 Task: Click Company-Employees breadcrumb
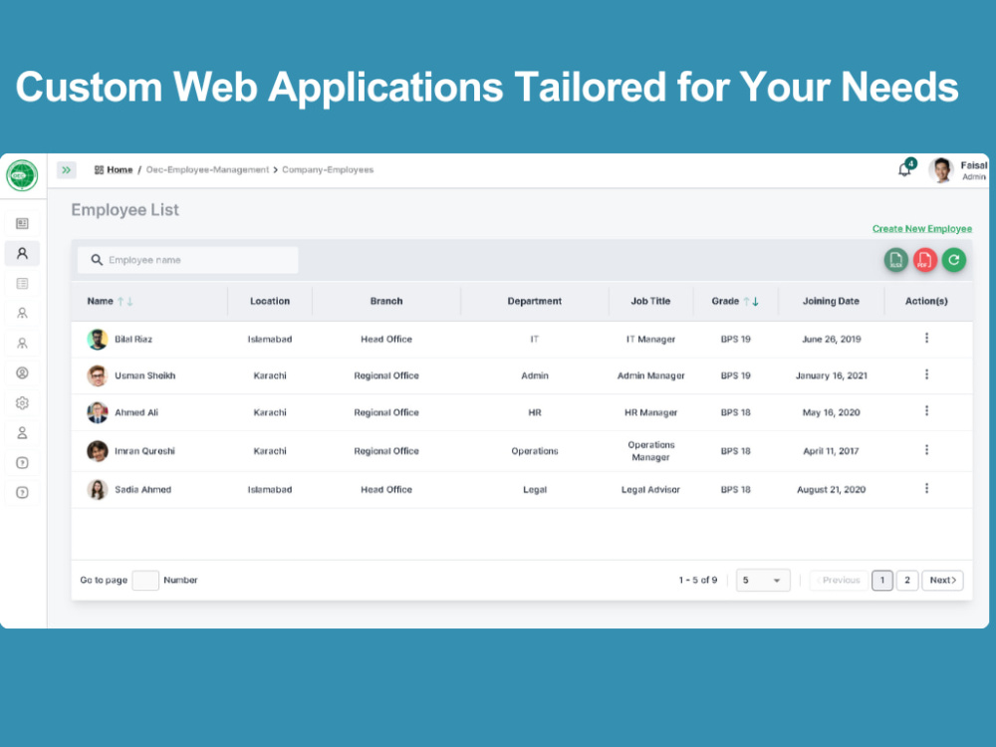pos(328,169)
